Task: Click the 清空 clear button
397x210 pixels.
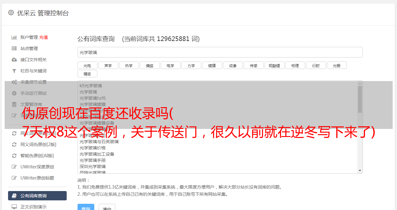Action: (x=107, y=208)
